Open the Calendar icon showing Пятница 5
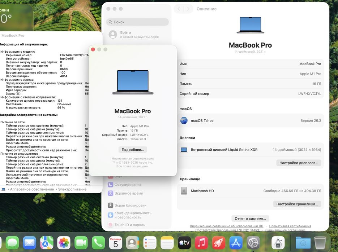The height and width of the screenshot is (252, 338). 116,243
